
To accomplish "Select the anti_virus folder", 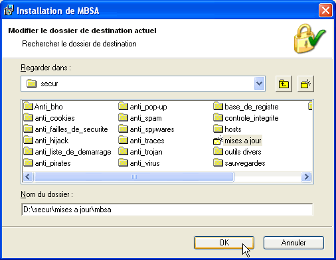I will 139,163.
